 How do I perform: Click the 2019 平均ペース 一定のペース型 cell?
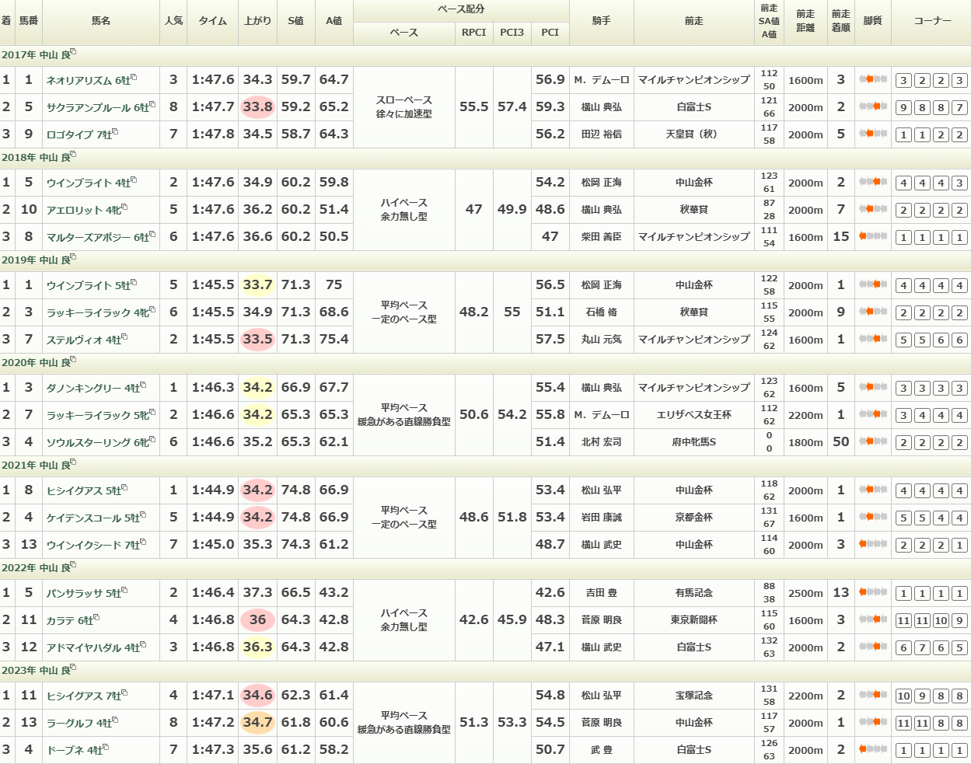point(403,312)
